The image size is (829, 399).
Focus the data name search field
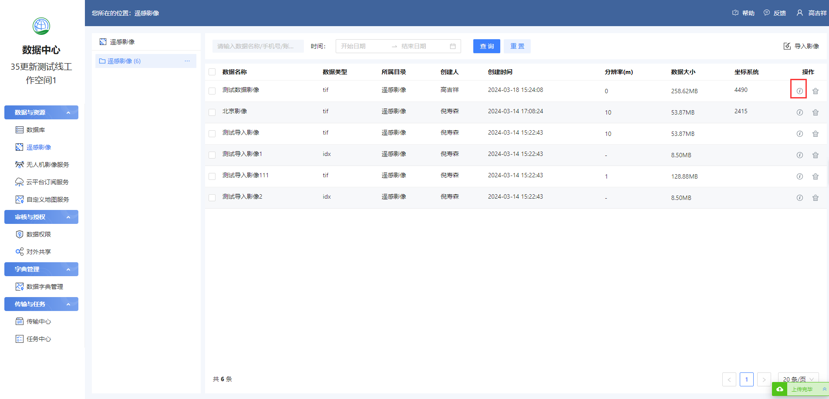tap(258, 46)
